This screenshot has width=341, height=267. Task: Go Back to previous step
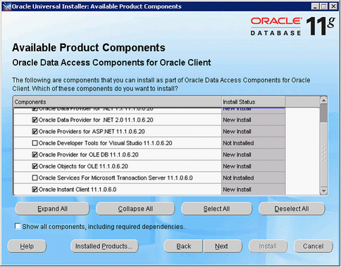(183, 246)
